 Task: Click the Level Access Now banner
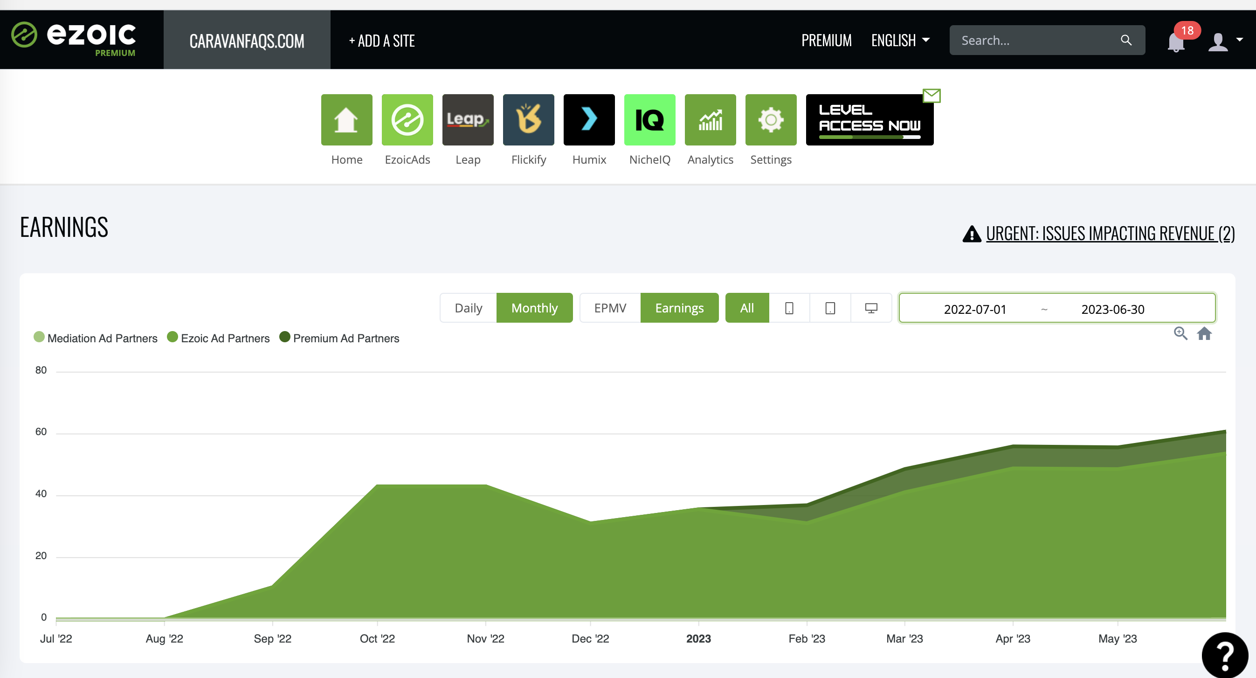(870, 119)
